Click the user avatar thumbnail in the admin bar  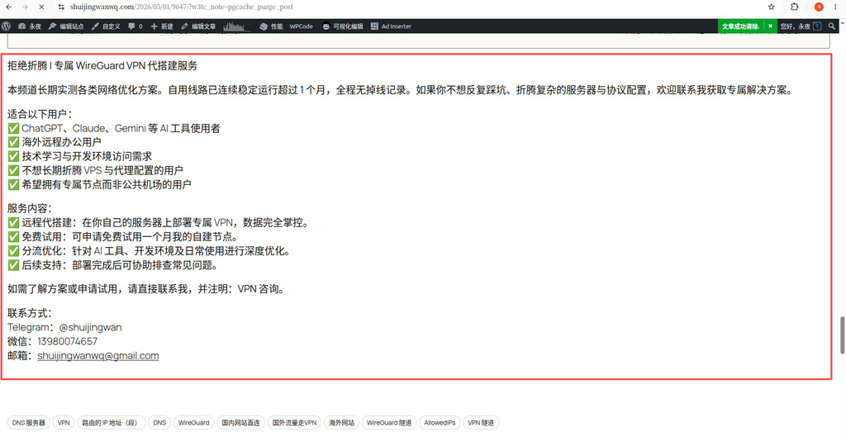click(817, 26)
